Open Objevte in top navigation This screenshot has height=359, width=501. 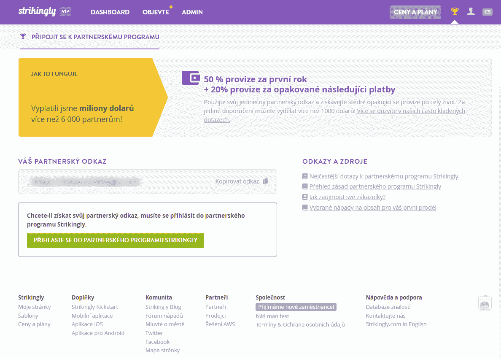156,12
